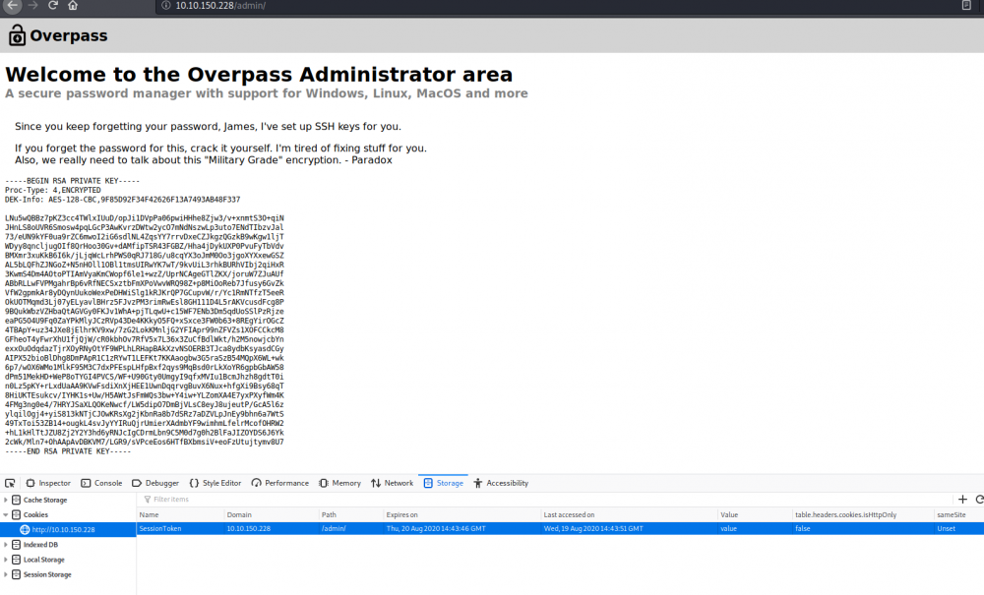This screenshot has height=595, width=984.
Task: Expand the Local Storage tree node
Action: [6, 560]
